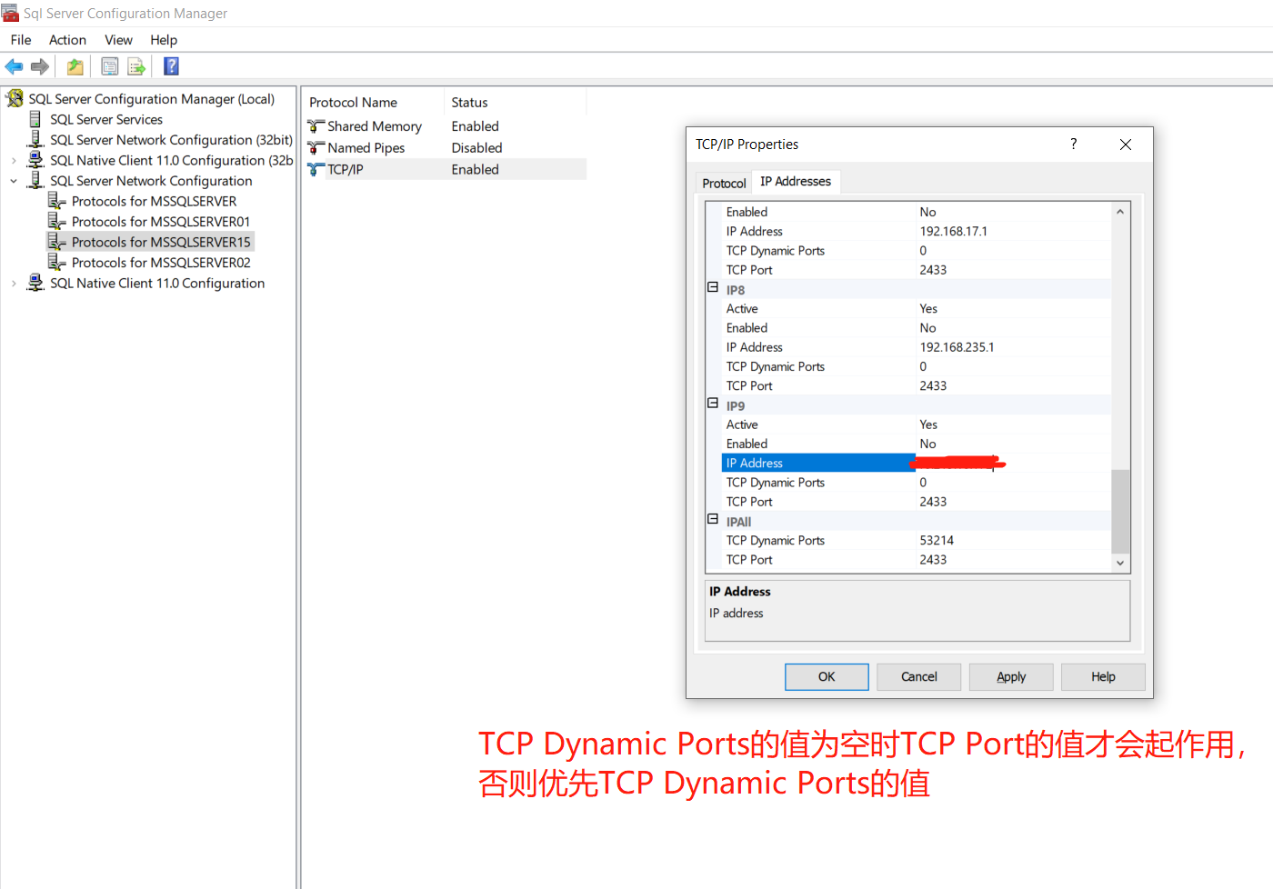
Task: Click IPAll TCP Dynamic Ports value 53214
Action: (x=937, y=540)
